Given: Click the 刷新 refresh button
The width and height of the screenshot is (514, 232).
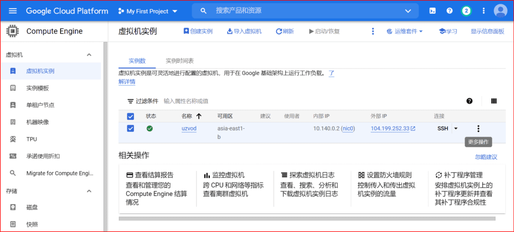Looking at the screenshot, I should 285,32.
